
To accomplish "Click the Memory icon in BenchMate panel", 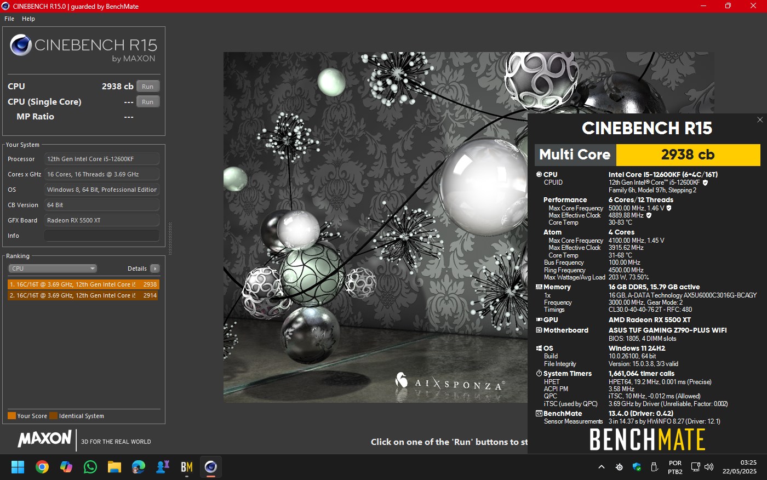I will coord(539,287).
